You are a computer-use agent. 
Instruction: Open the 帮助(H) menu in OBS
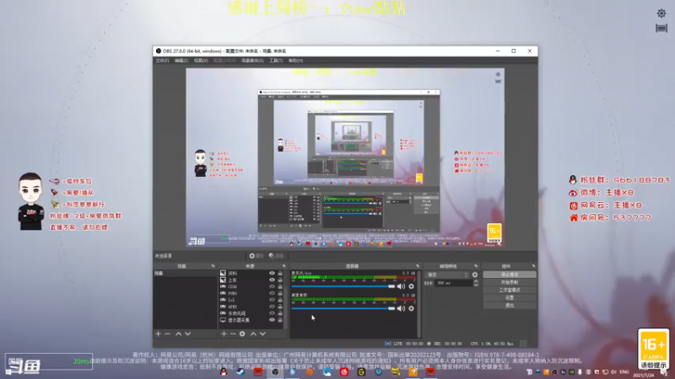296,61
